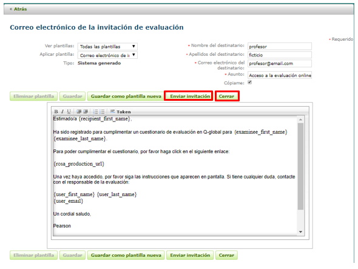Open the Token insert menu
Screen dimensions: 358x269
[121, 112]
